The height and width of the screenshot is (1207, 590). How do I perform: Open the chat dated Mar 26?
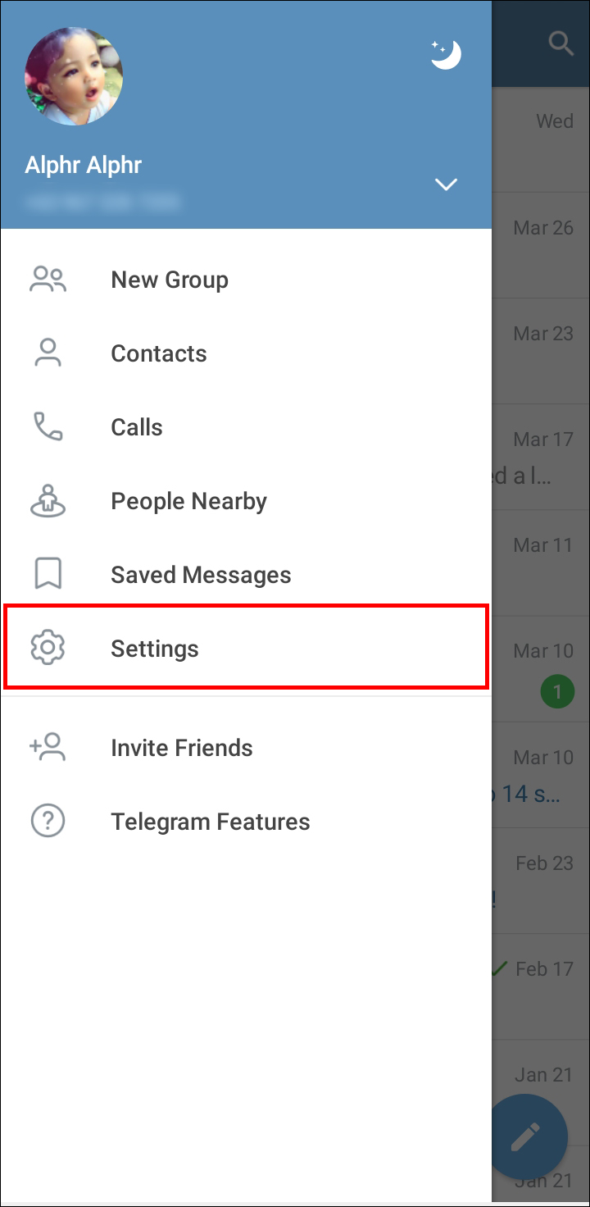click(x=542, y=245)
